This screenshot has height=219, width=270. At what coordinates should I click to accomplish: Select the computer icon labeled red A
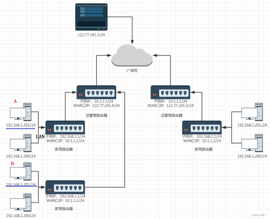(x=21, y=112)
